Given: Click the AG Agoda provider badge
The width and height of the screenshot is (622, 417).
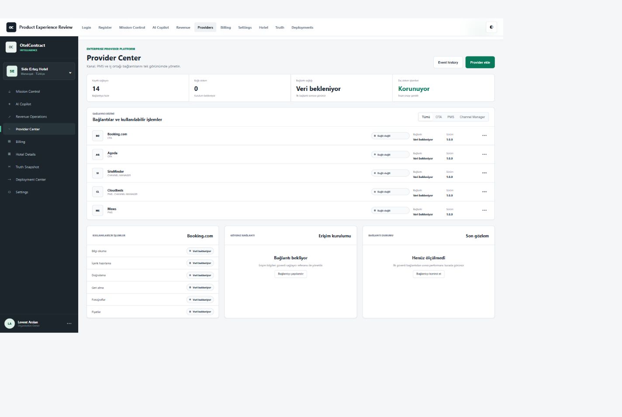Looking at the screenshot, I should pyautogui.click(x=97, y=155).
